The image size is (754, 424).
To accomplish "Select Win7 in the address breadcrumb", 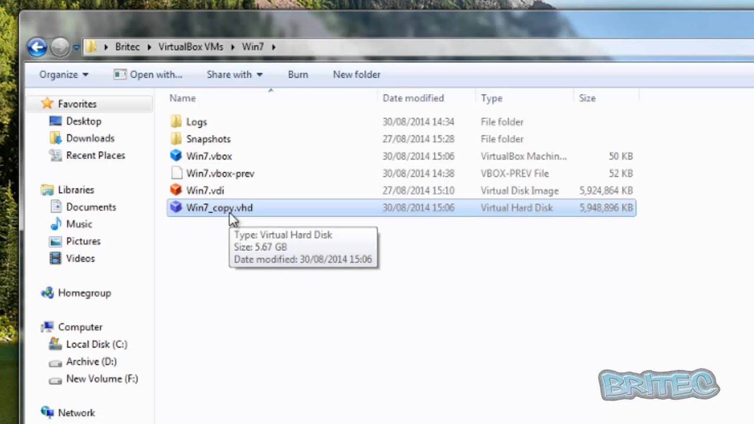I will click(253, 47).
